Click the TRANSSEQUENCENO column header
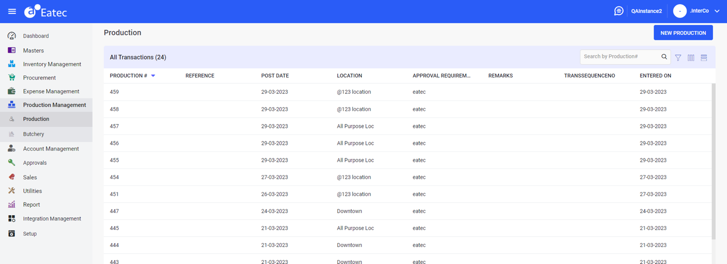This screenshot has width=727, height=264. [589, 76]
